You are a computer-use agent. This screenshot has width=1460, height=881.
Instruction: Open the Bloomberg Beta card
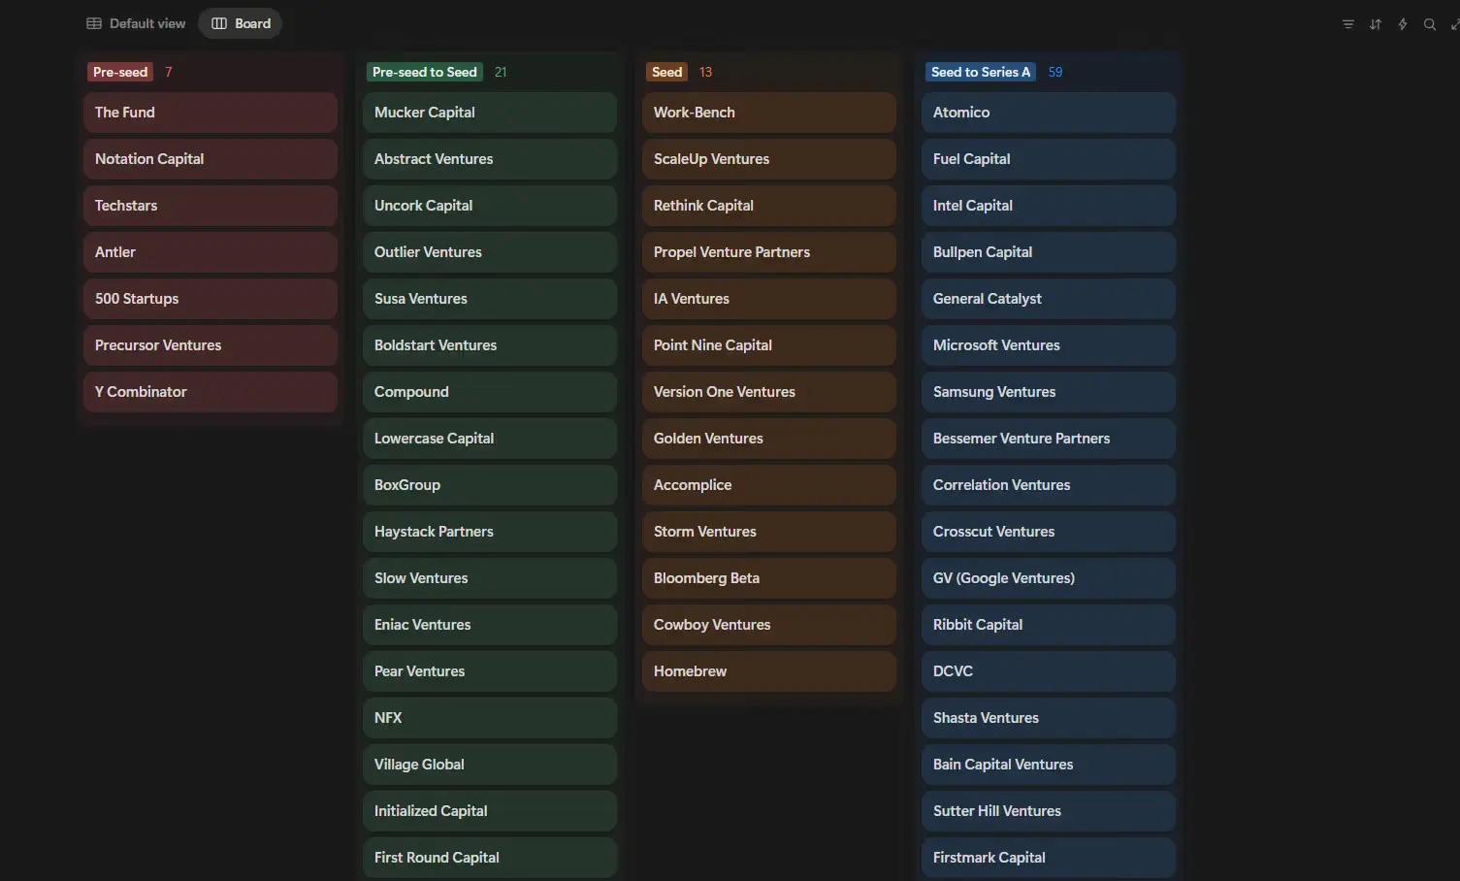(x=768, y=577)
